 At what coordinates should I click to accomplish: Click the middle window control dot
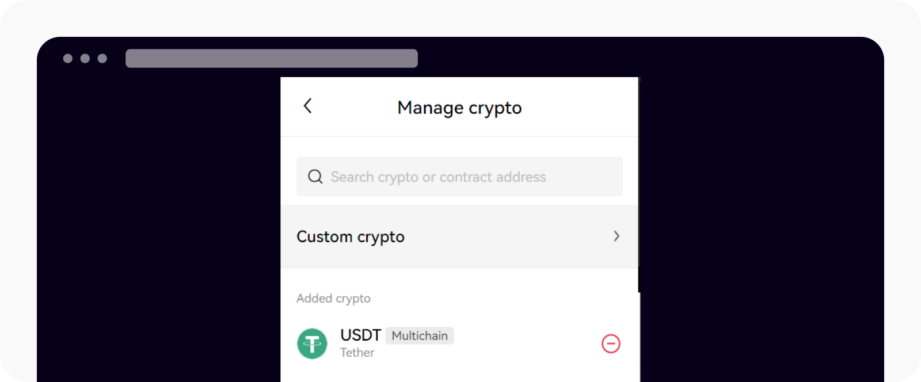pyautogui.click(x=85, y=58)
